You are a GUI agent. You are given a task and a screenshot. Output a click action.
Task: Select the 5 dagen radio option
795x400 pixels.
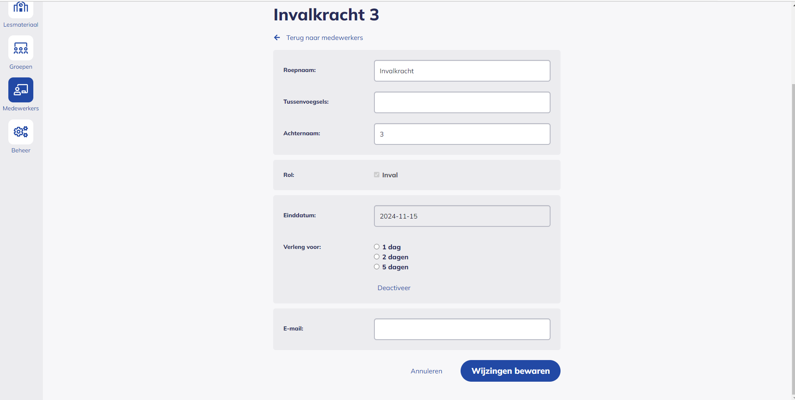[x=376, y=267]
